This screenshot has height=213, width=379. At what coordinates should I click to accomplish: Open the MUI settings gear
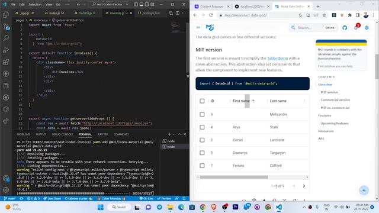[367, 28]
